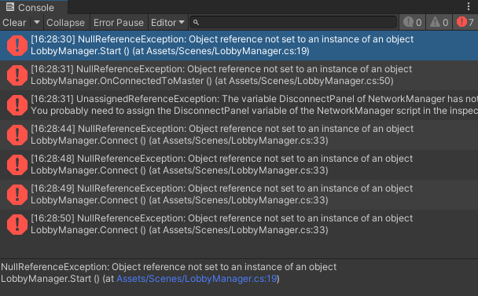Click the error icon of the 16:28:48 entry
Screen dimensions: 478x296
17,165
